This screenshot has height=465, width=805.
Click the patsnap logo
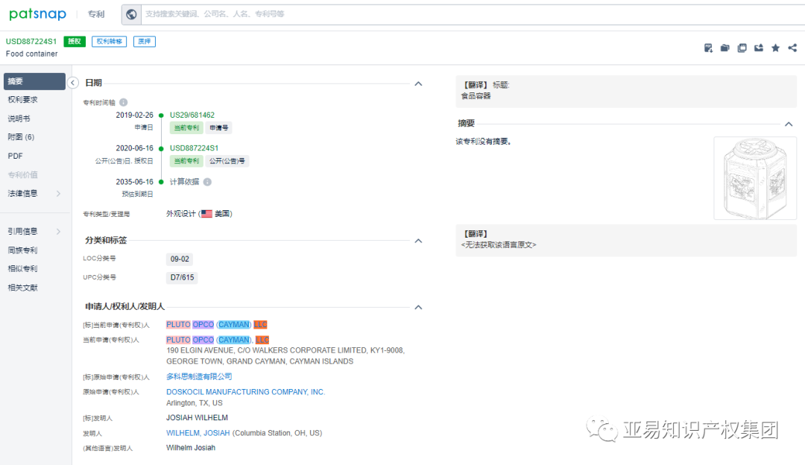coord(37,14)
